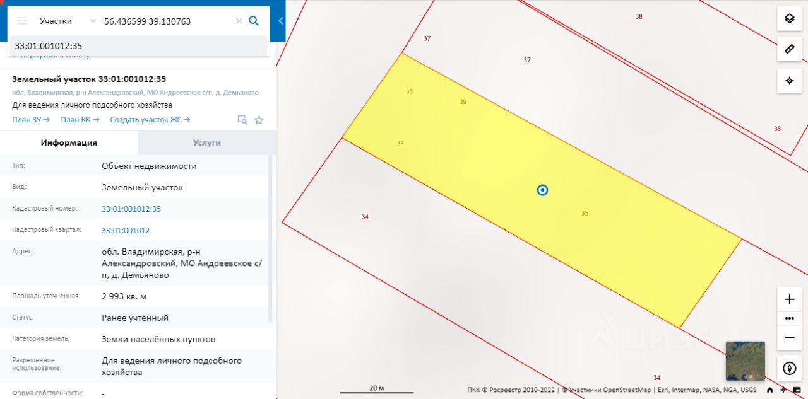Image resolution: width=808 pixels, height=399 pixels.
Task: Activate the ruler measurement tool
Action: tap(789, 49)
